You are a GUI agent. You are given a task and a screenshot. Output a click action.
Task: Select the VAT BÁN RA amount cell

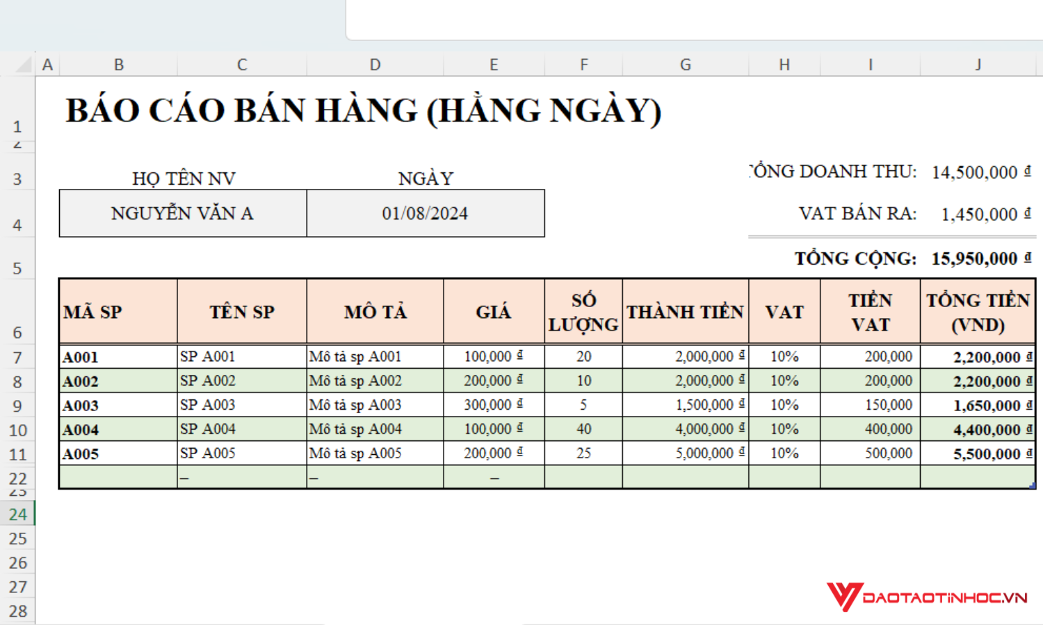pos(977,213)
